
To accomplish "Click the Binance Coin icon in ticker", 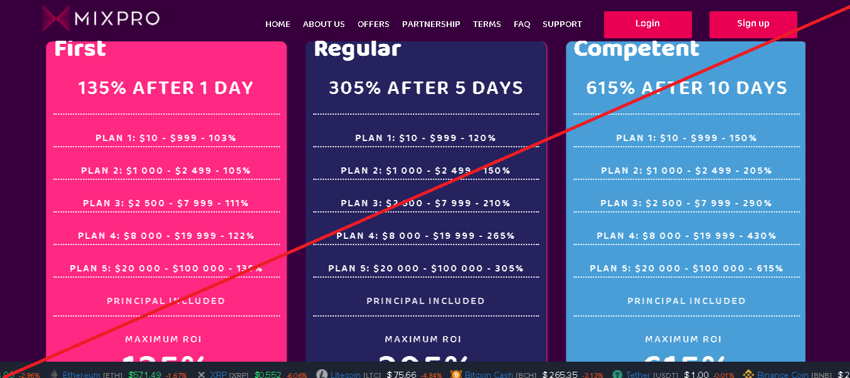I will coord(748,375).
